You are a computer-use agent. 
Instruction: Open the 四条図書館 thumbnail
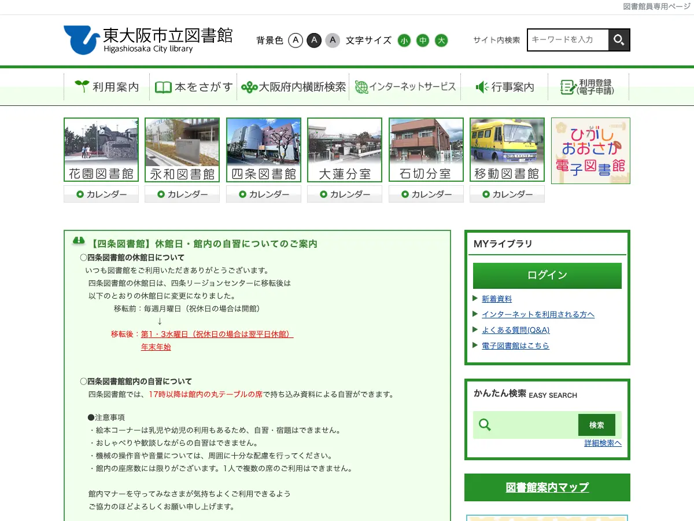pos(264,150)
